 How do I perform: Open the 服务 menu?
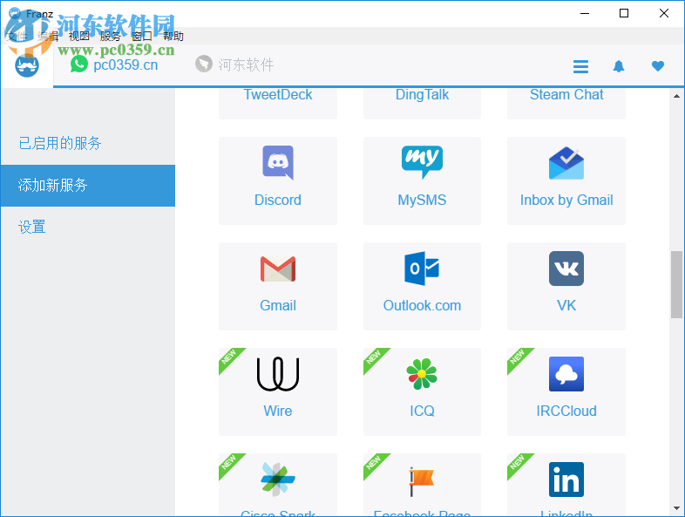tap(110, 36)
